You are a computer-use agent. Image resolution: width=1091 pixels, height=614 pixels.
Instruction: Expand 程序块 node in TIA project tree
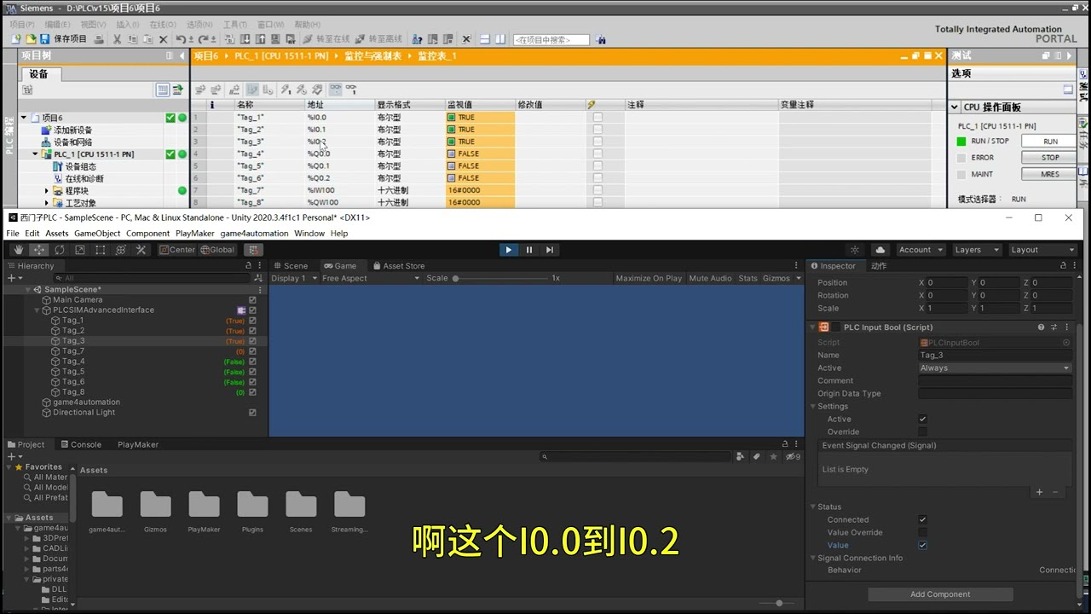[48, 191]
